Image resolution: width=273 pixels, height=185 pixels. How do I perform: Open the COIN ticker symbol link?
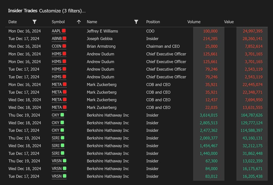click(56, 46)
